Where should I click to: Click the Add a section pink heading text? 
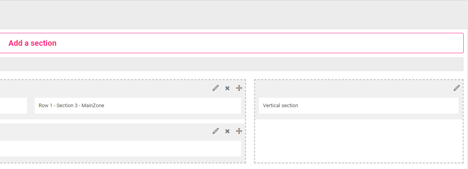tap(32, 43)
